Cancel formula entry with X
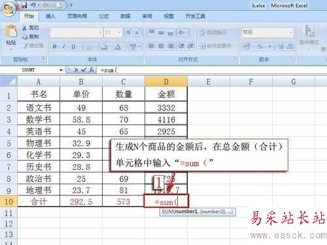 [x=76, y=70]
